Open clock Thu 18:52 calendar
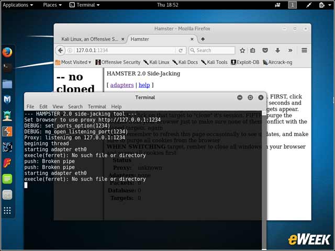The height and width of the screenshot is (251, 335). coord(167,5)
